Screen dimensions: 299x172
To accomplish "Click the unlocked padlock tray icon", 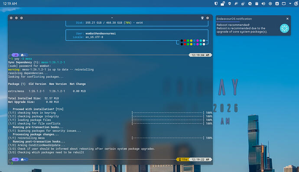I will click(x=223, y=3).
